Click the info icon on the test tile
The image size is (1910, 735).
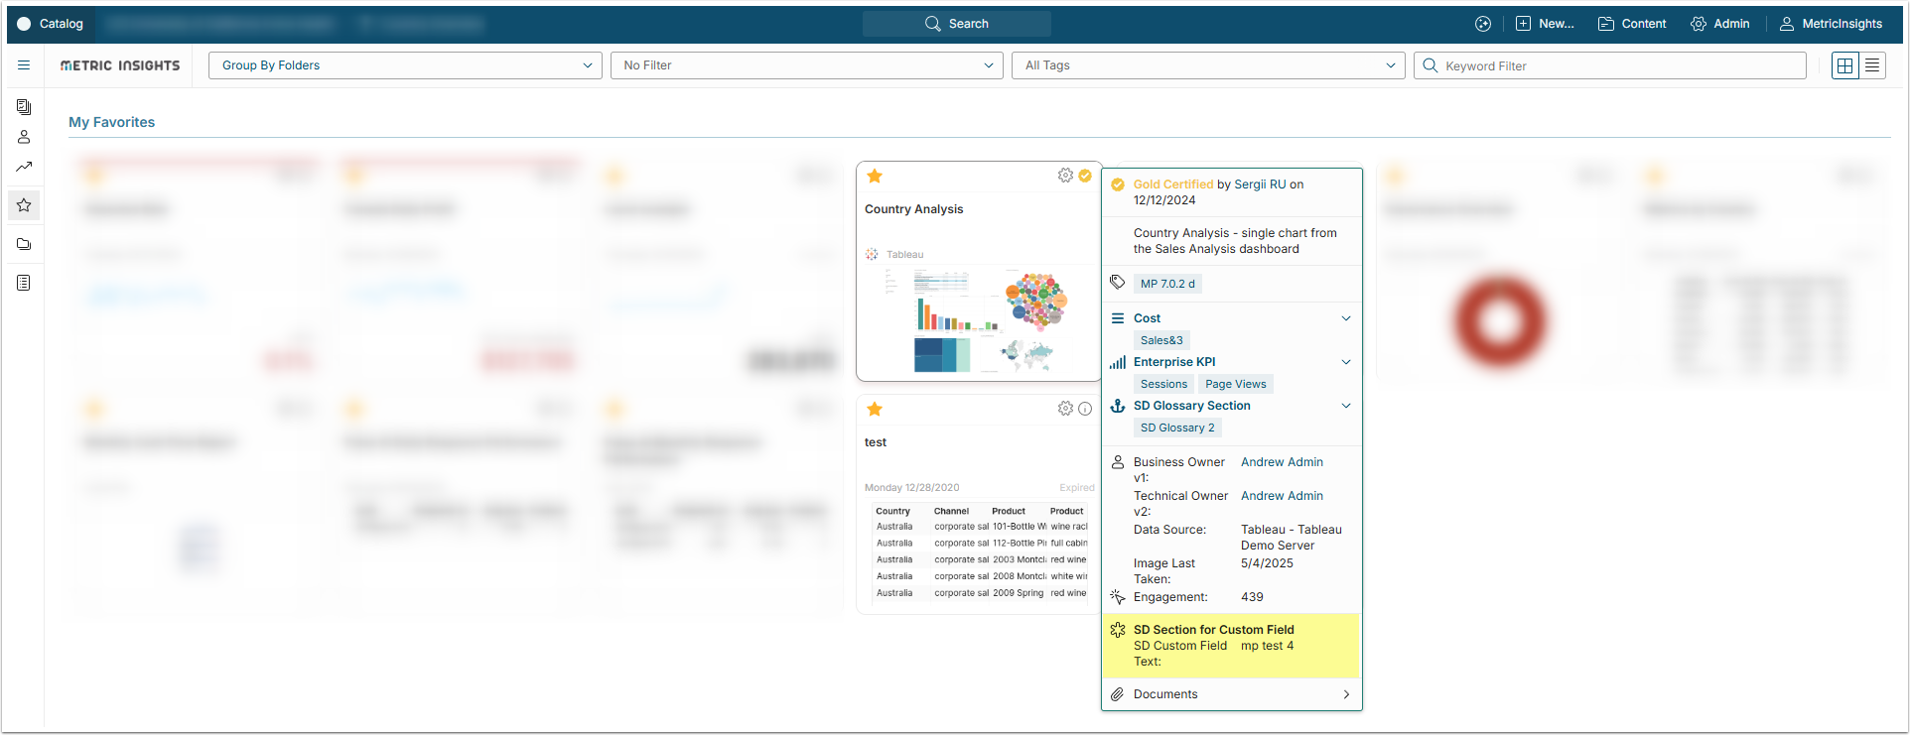[x=1085, y=409]
